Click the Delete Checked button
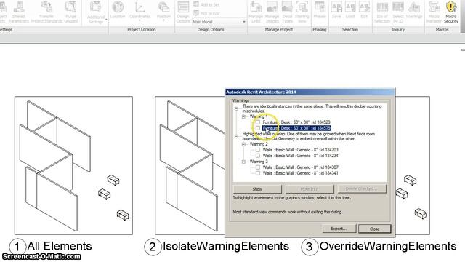Viewport: 465px width, 262px height. pos(362,189)
